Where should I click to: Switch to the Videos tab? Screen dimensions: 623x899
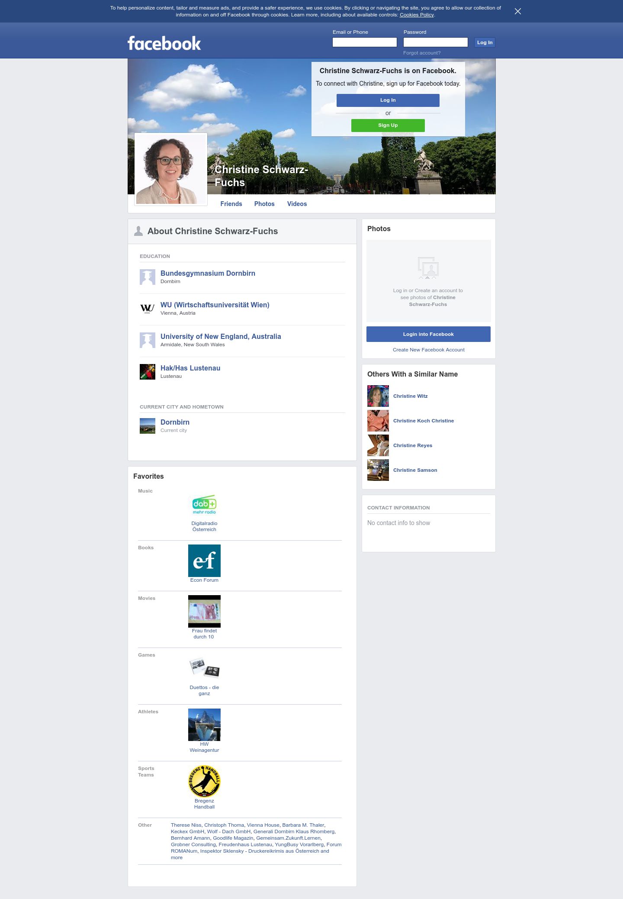(297, 204)
